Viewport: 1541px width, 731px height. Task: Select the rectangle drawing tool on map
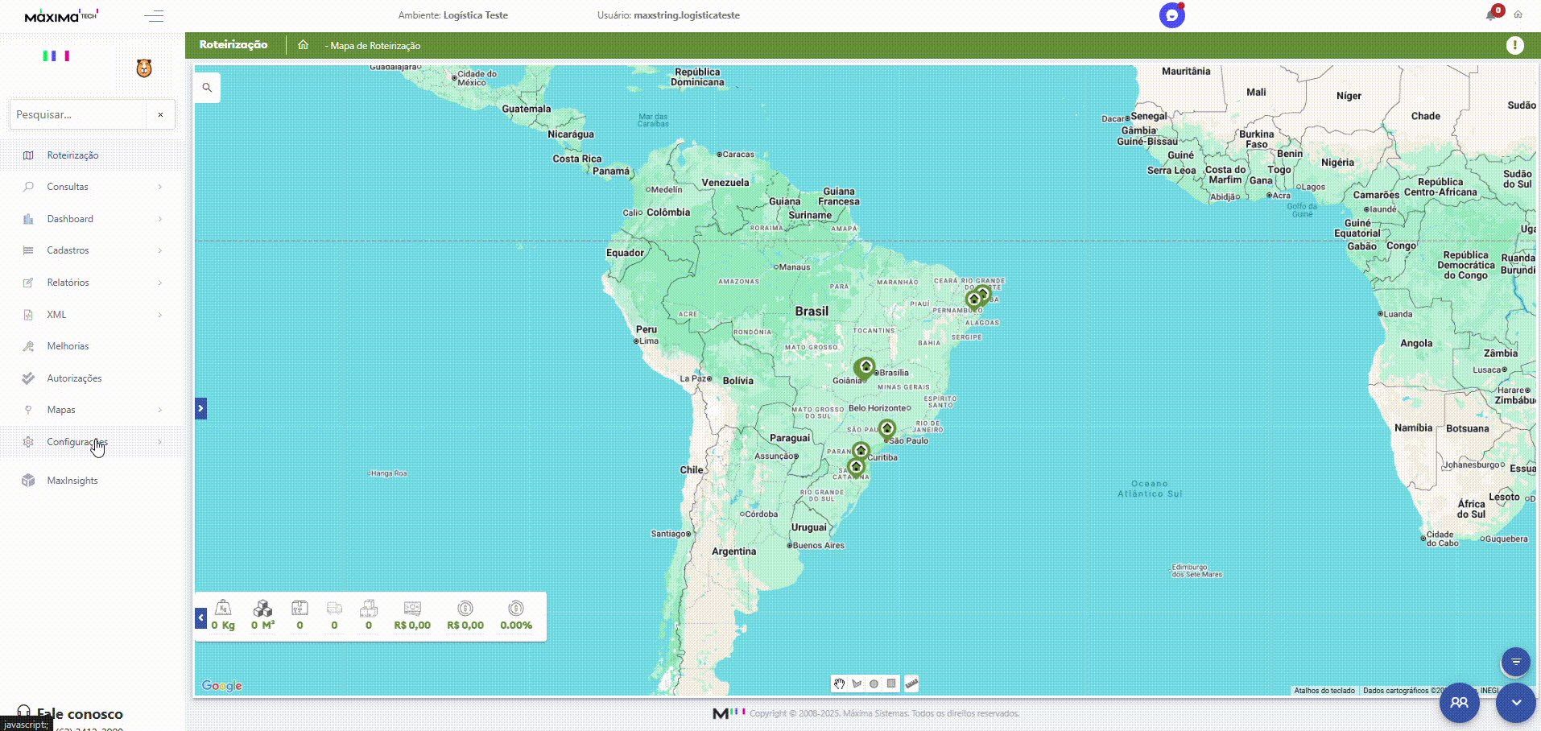click(x=892, y=684)
